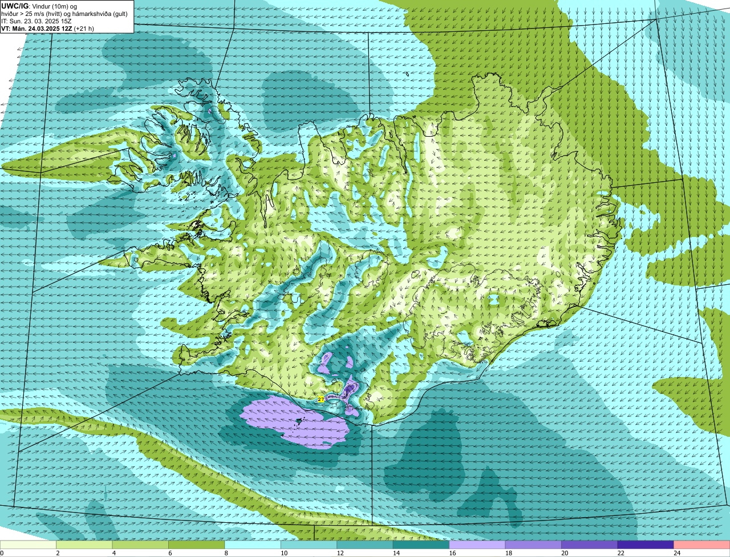The image size is (730, 557).
Task: Select the 12–14 medium teal scale swatch
Action: click(365, 544)
